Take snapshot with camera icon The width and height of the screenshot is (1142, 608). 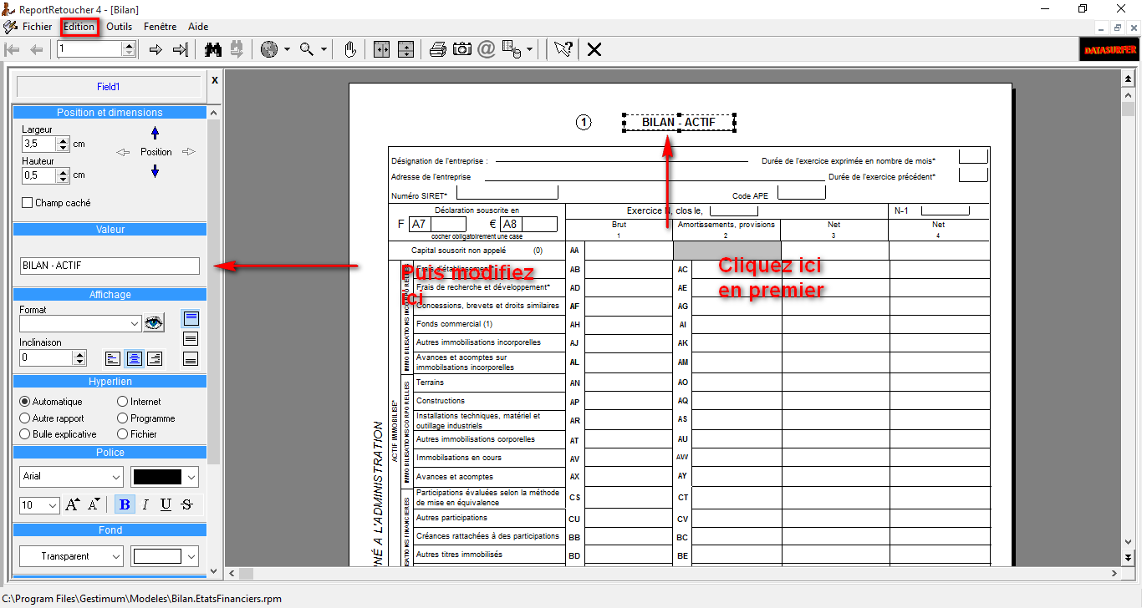pos(462,50)
